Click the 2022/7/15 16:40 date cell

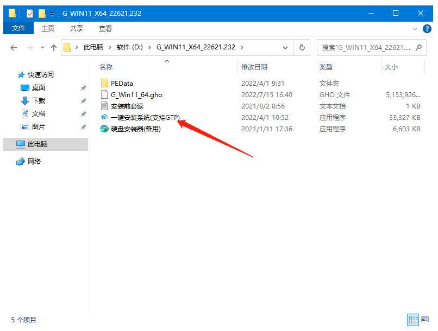point(267,95)
